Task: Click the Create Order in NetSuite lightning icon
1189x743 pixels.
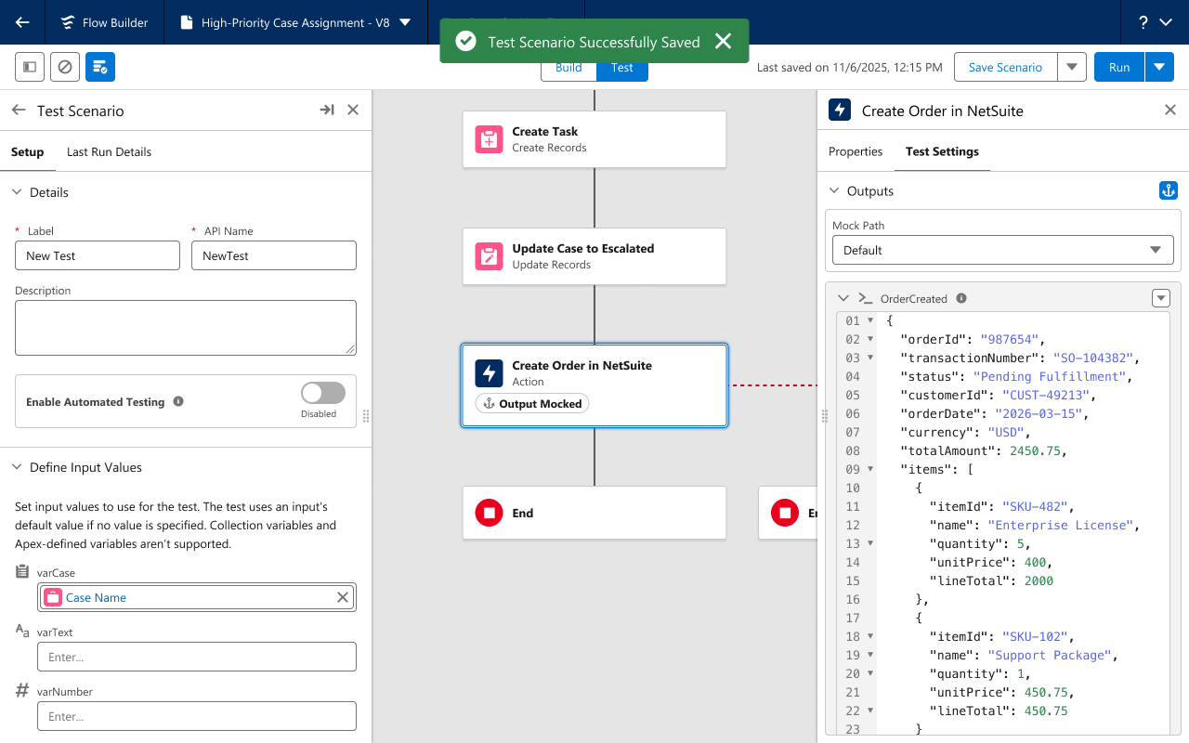Action: pyautogui.click(x=489, y=373)
